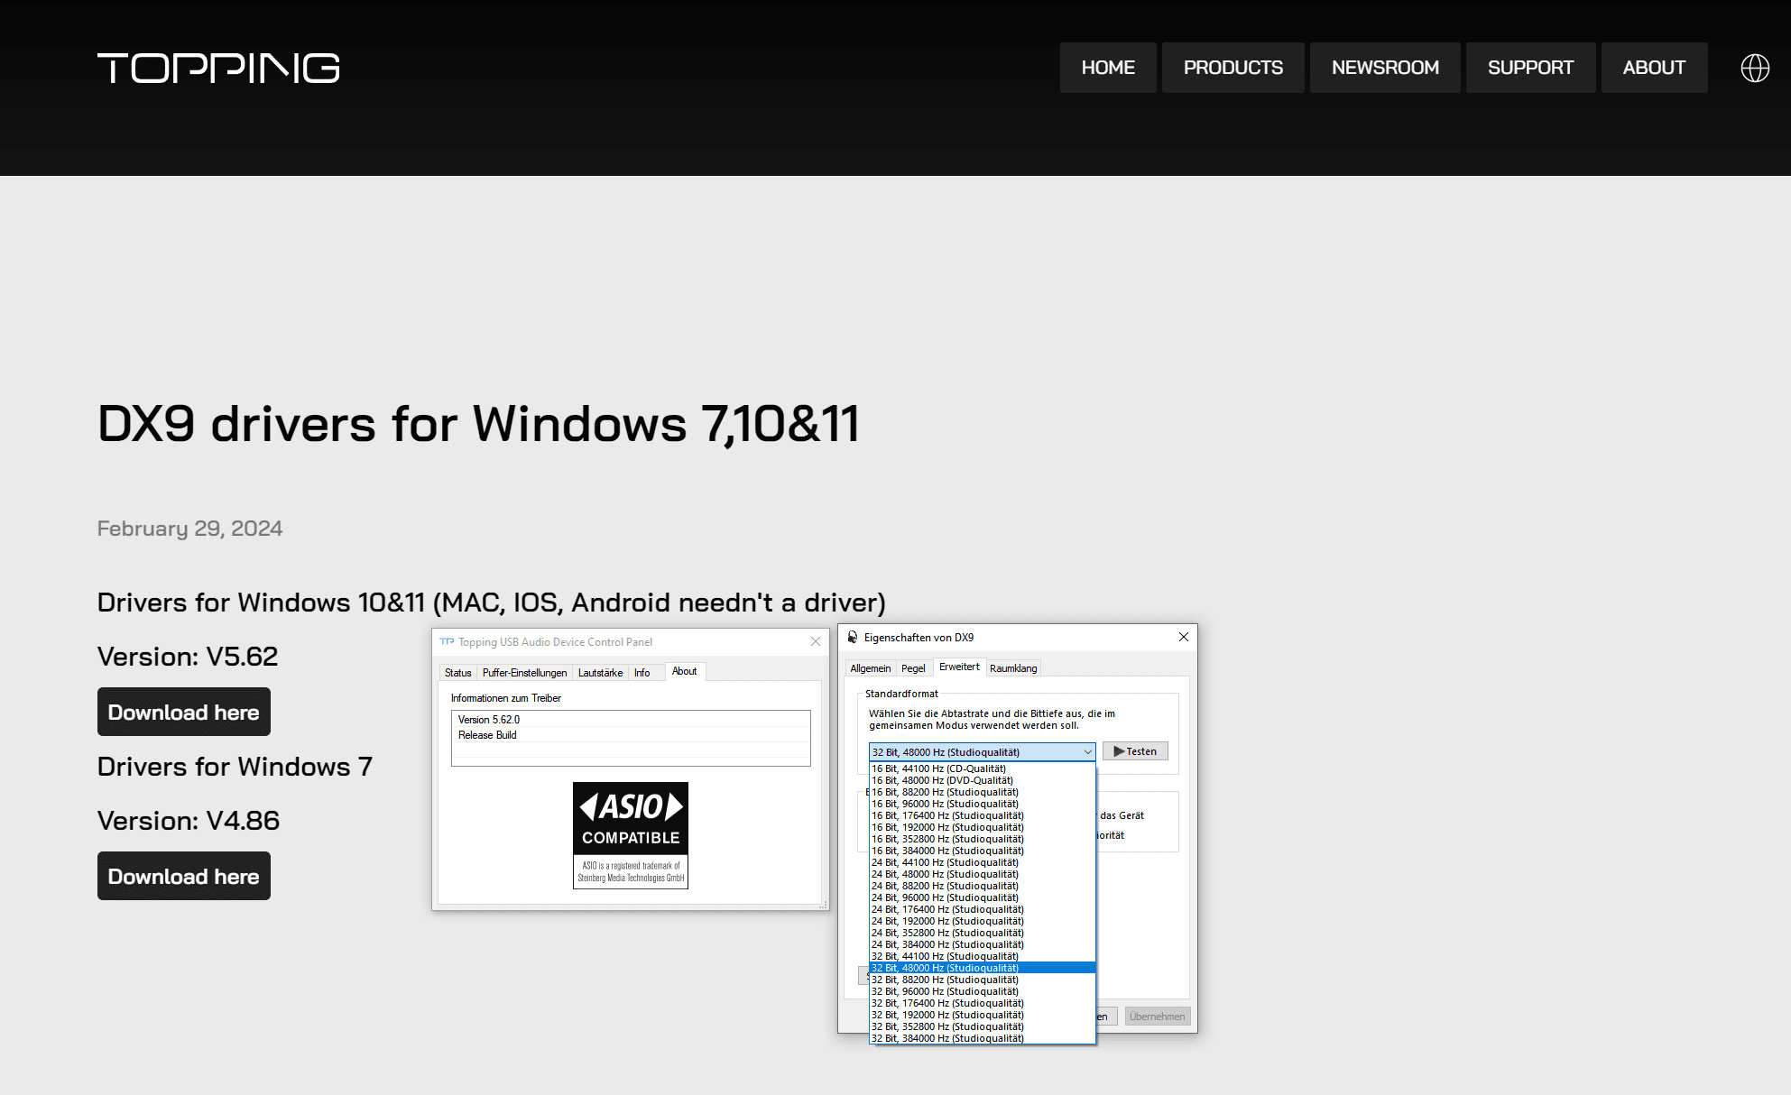The image size is (1791, 1095).
Task: Click the Testen button
Action: point(1135,751)
